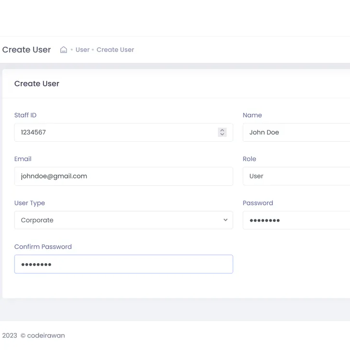This screenshot has width=350, height=350.
Task: Open the codeirawan footer link
Action: [46, 336]
